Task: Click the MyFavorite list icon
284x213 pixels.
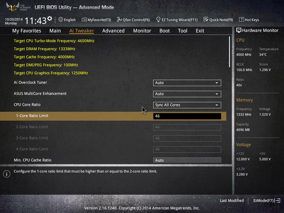Action: point(84,19)
